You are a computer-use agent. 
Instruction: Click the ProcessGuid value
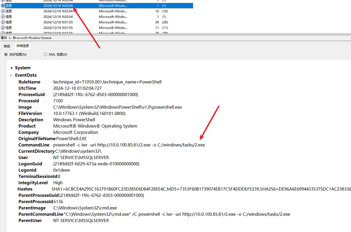(95, 95)
